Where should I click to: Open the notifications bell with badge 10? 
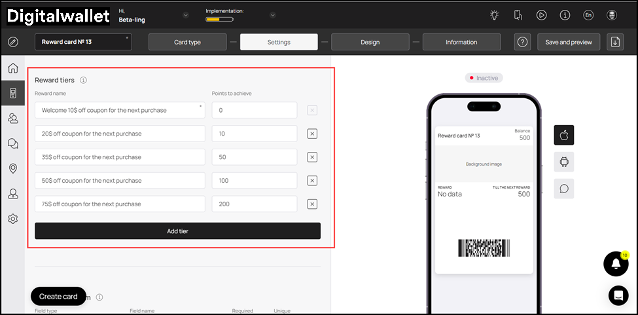[615, 263]
